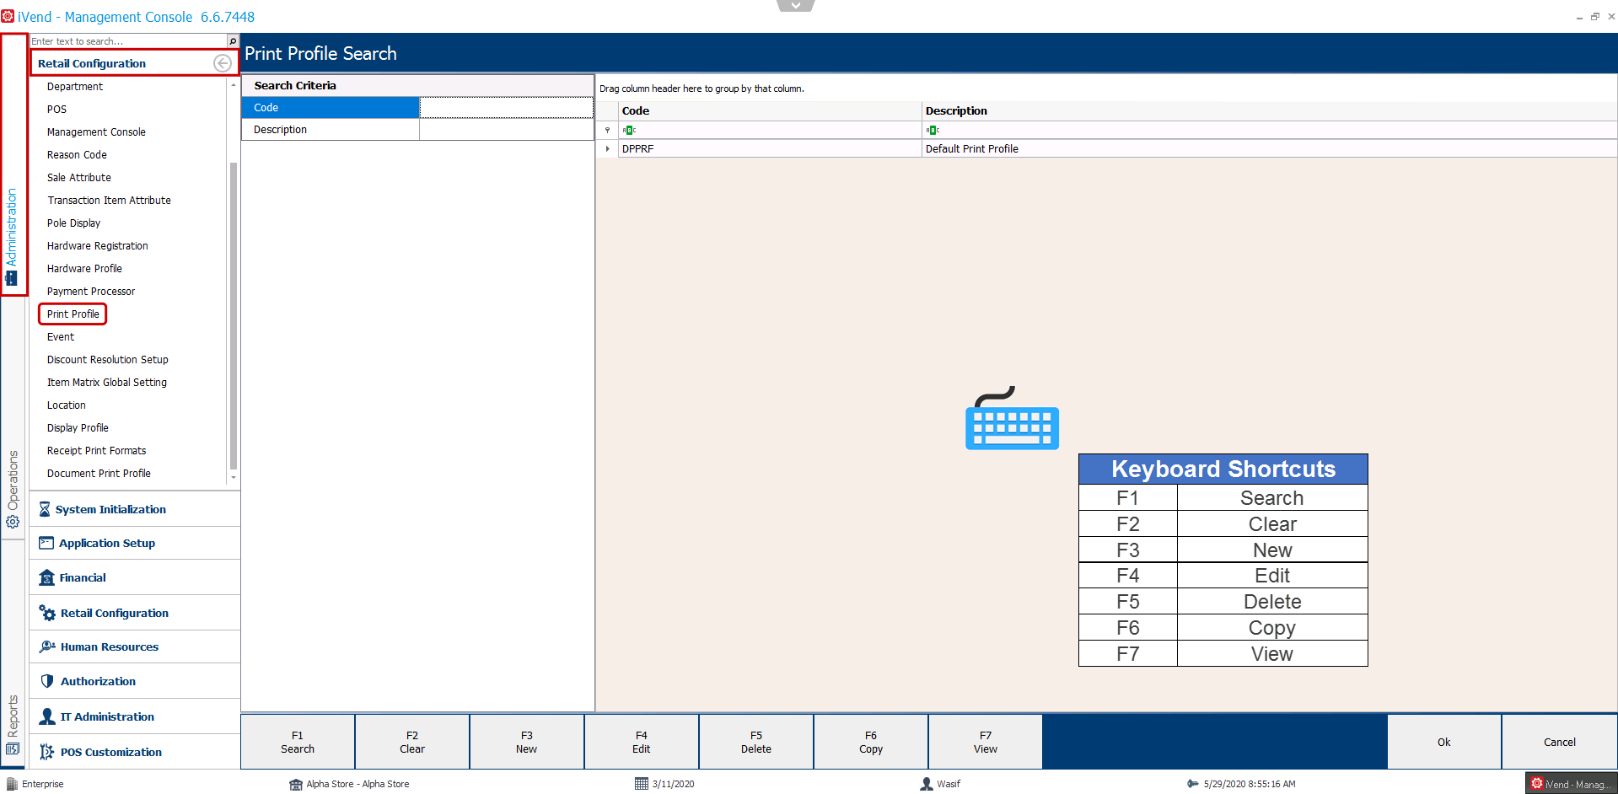Click the Authorization shield icon

pos(47,681)
